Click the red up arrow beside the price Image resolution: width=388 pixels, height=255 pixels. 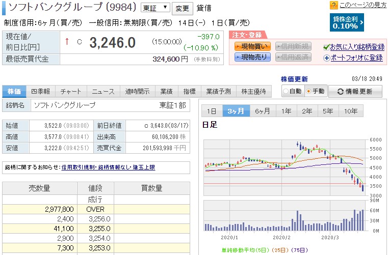[67, 42]
